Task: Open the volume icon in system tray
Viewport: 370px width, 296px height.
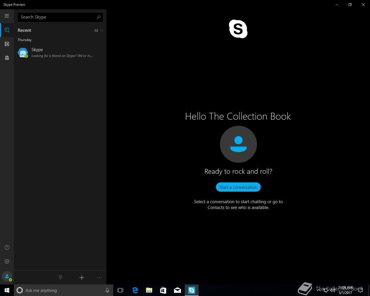Action: (x=333, y=291)
